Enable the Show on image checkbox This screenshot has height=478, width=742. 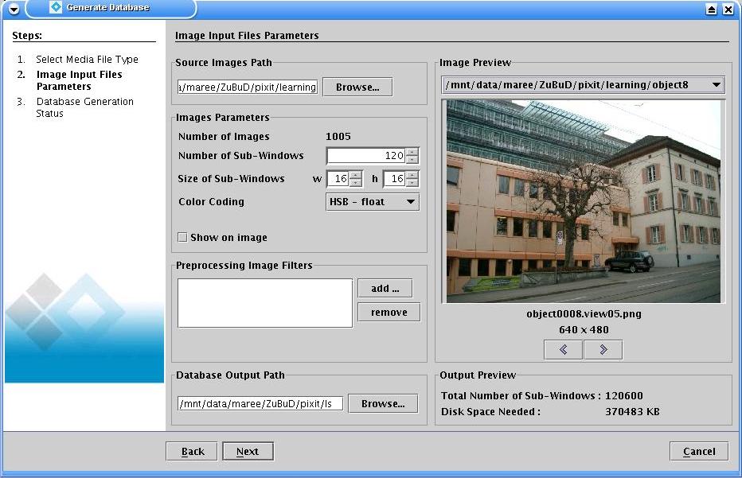[182, 237]
